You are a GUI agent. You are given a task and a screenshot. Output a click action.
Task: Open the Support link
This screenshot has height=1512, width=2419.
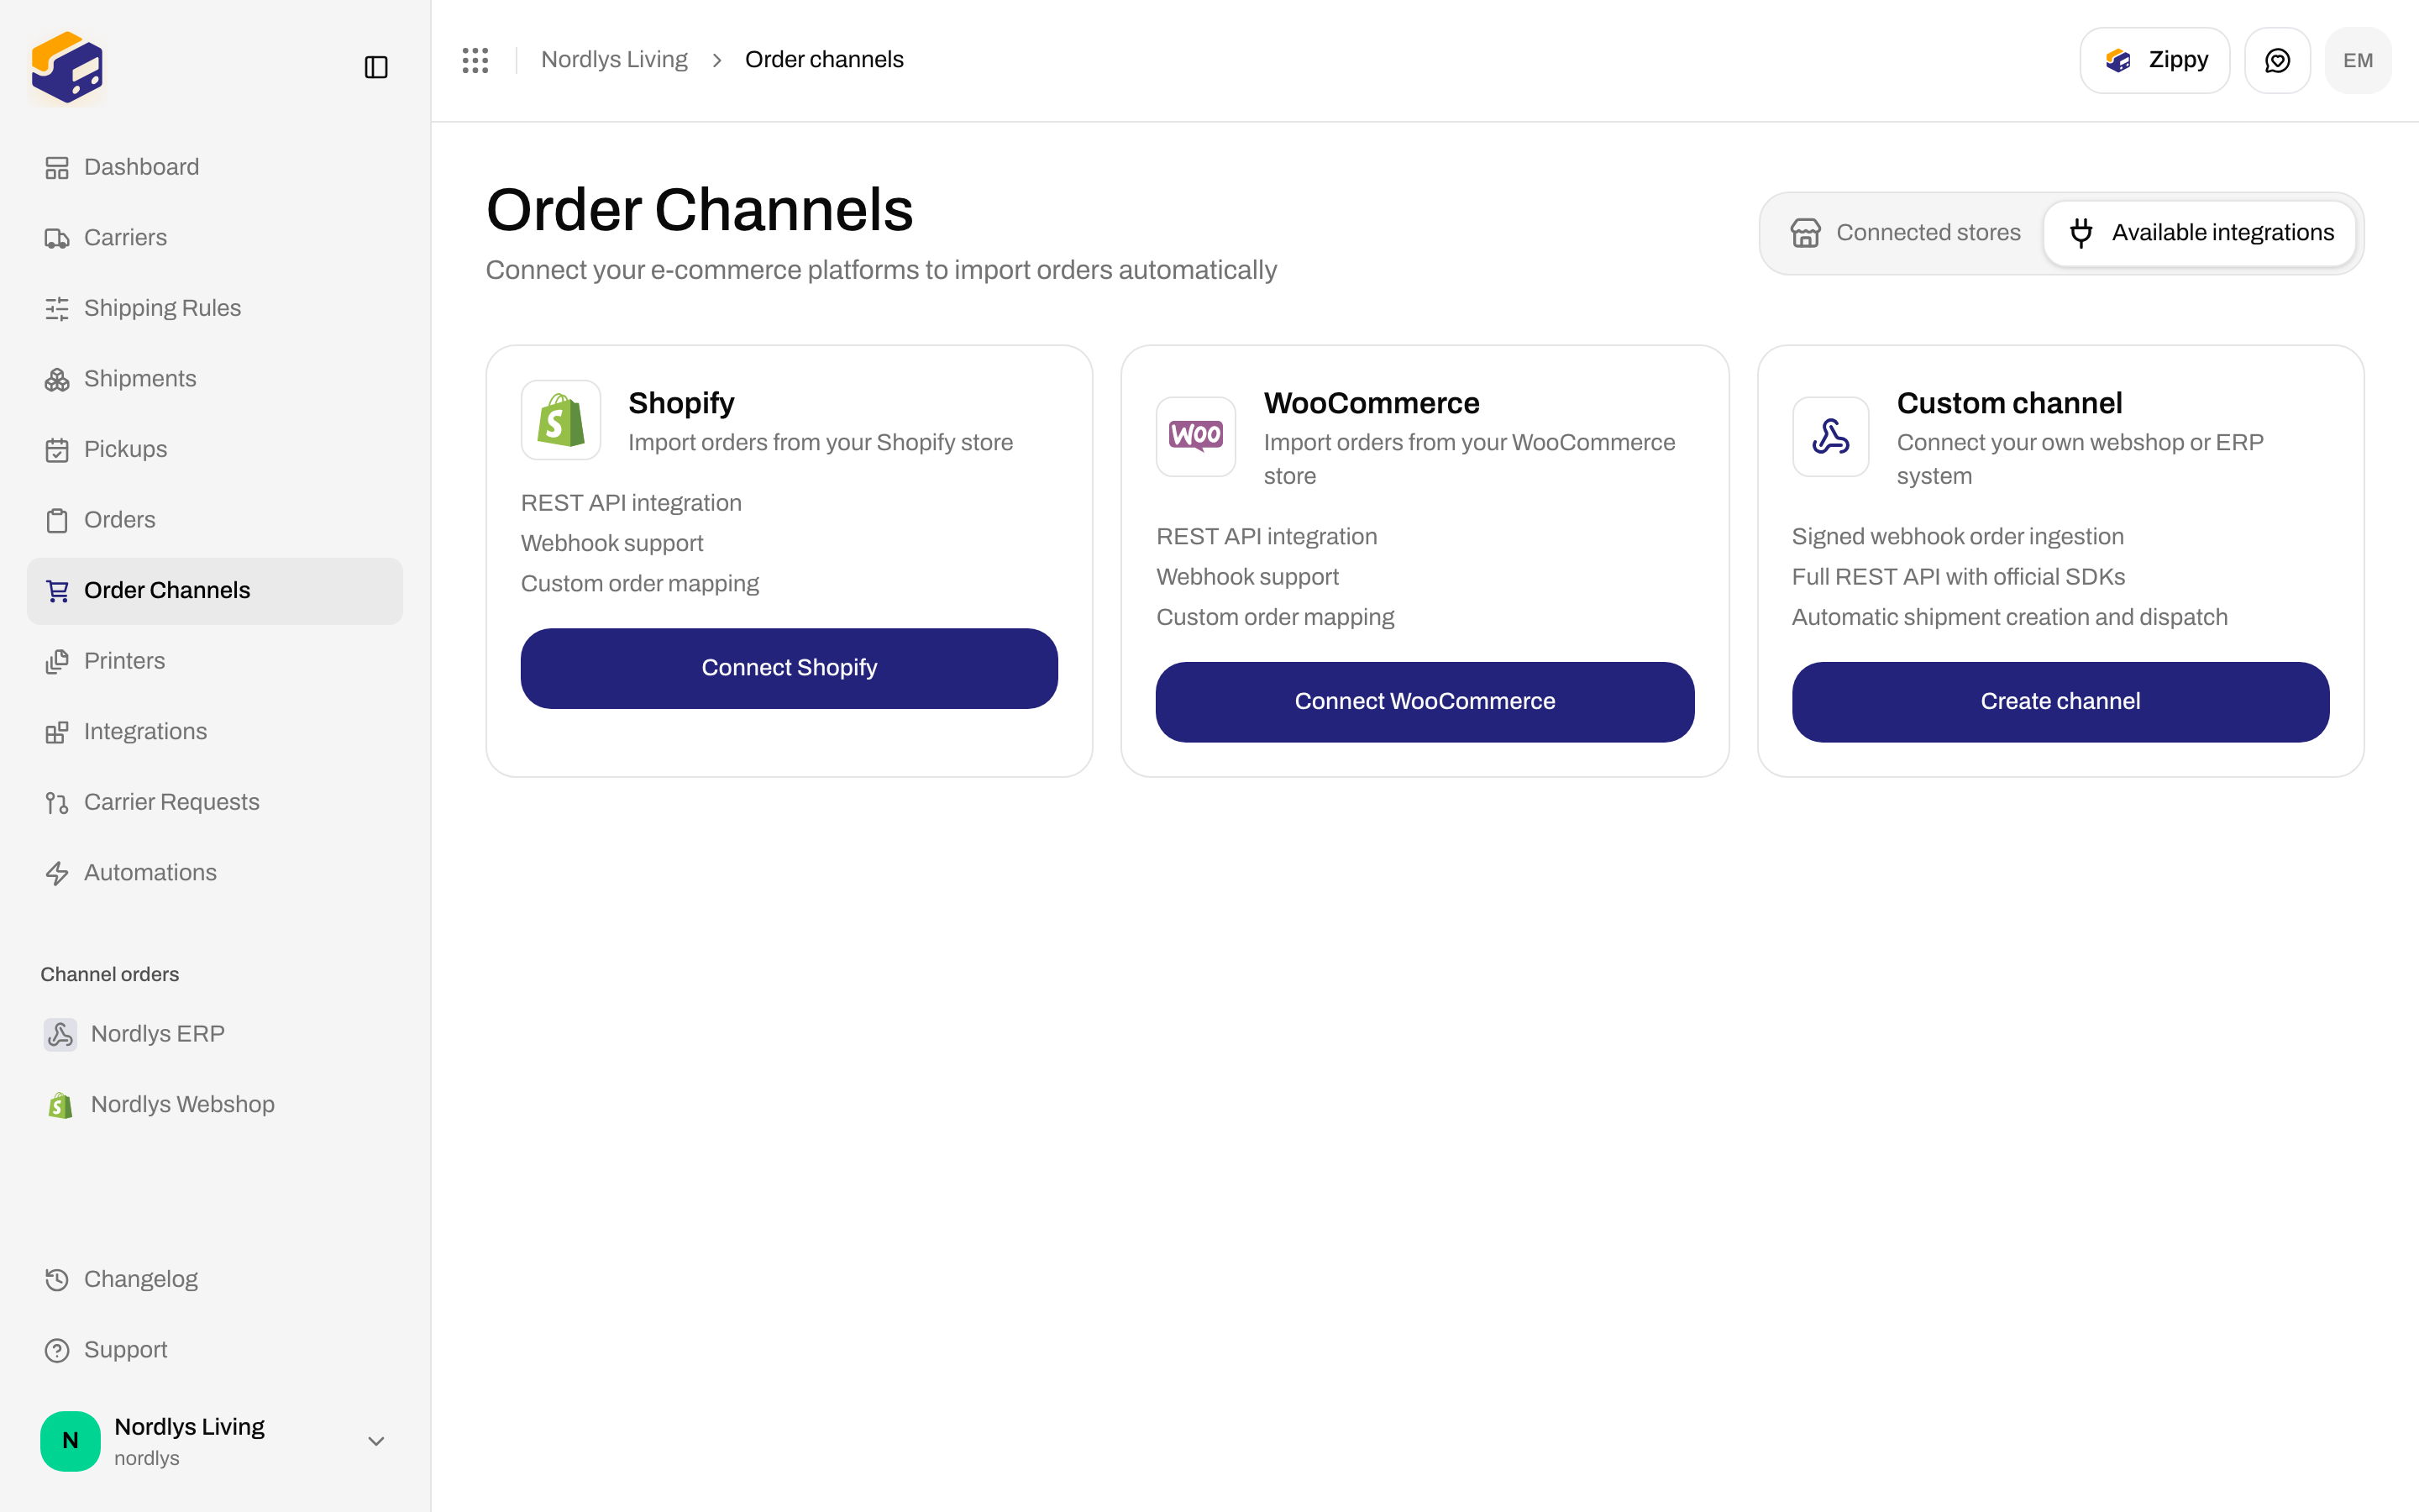(x=215, y=1350)
